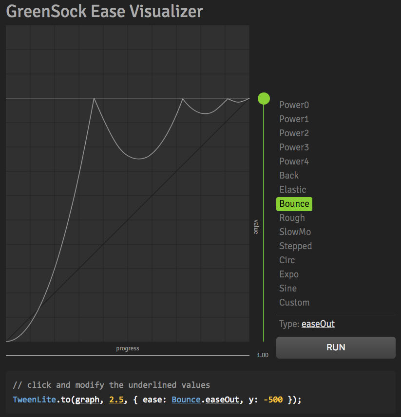401x417 pixels.
Task: Click the green value slider handle
Action: 264,99
